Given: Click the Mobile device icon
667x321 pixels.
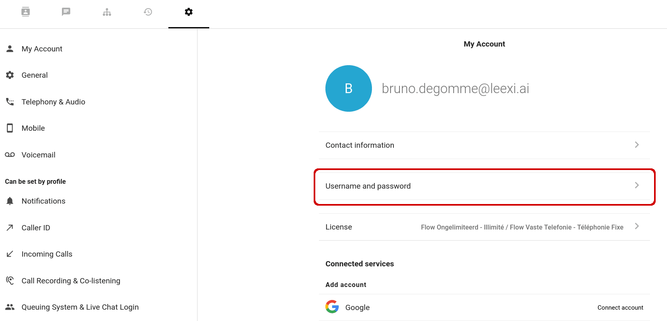Looking at the screenshot, I should click(x=10, y=128).
